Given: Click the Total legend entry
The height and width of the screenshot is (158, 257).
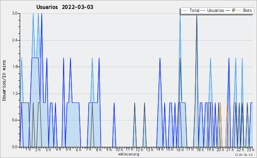Looking at the screenshot, I should coord(191,10).
